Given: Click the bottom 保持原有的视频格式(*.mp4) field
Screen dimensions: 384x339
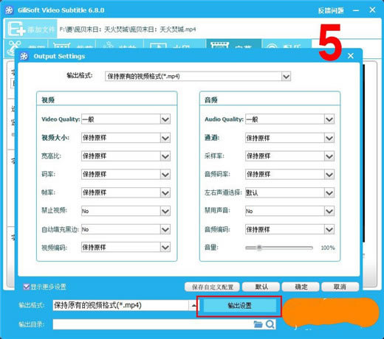Looking at the screenshot, I should pyautogui.click(x=121, y=305).
